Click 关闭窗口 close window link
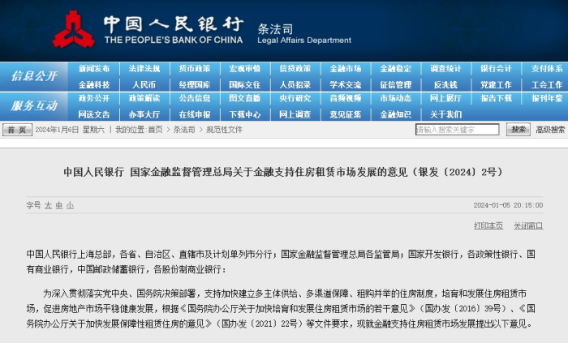 [528, 225]
